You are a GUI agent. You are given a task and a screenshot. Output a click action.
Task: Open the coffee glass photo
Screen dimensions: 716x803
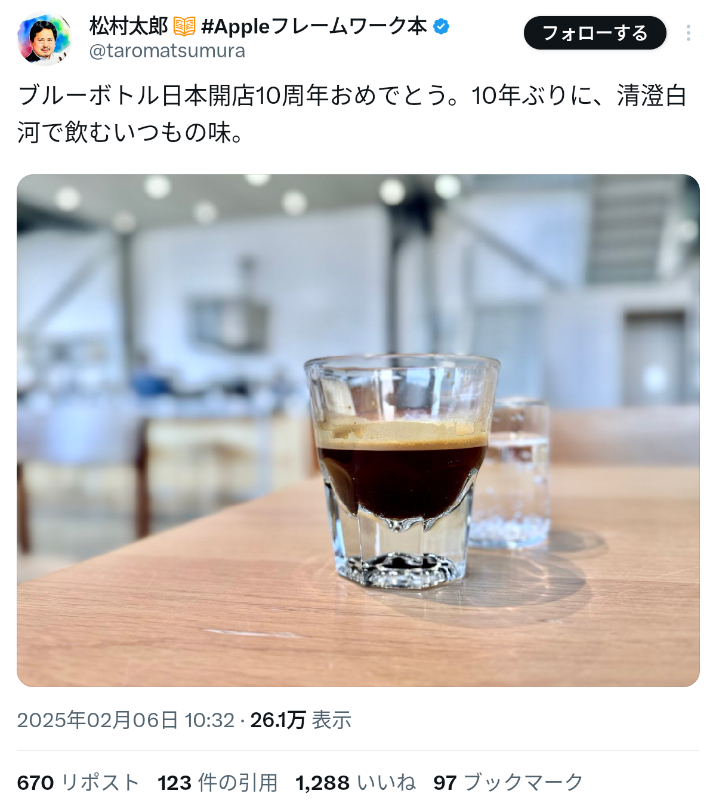click(358, 430)
